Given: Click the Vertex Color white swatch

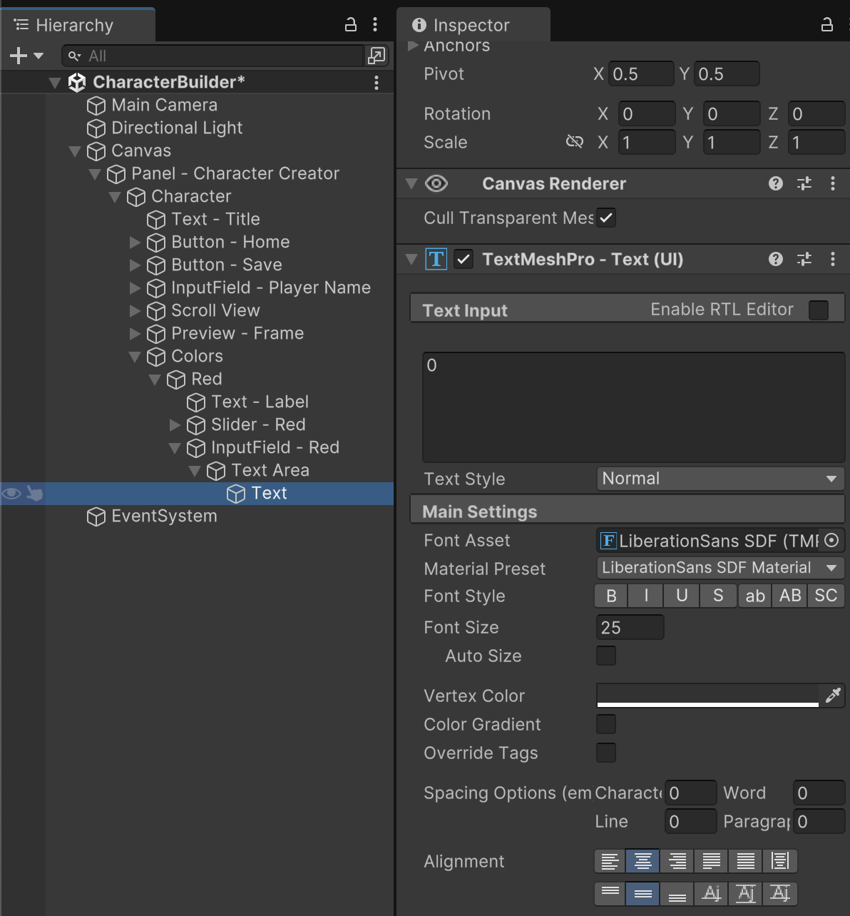Looking at the screenshot, I should coord(707,695).
